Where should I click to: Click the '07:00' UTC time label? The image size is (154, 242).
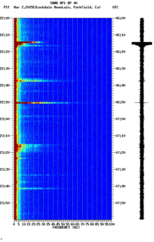click(x=121, y=119)
